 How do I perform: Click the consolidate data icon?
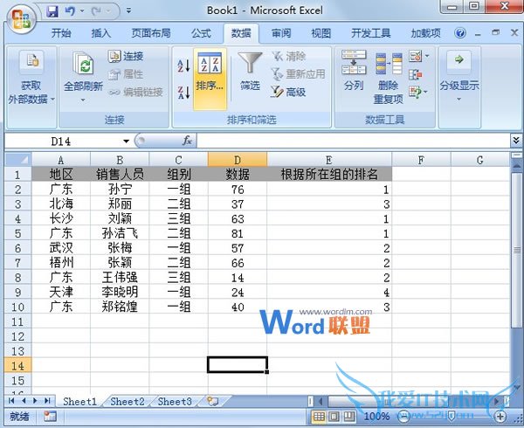pos(415,74)
